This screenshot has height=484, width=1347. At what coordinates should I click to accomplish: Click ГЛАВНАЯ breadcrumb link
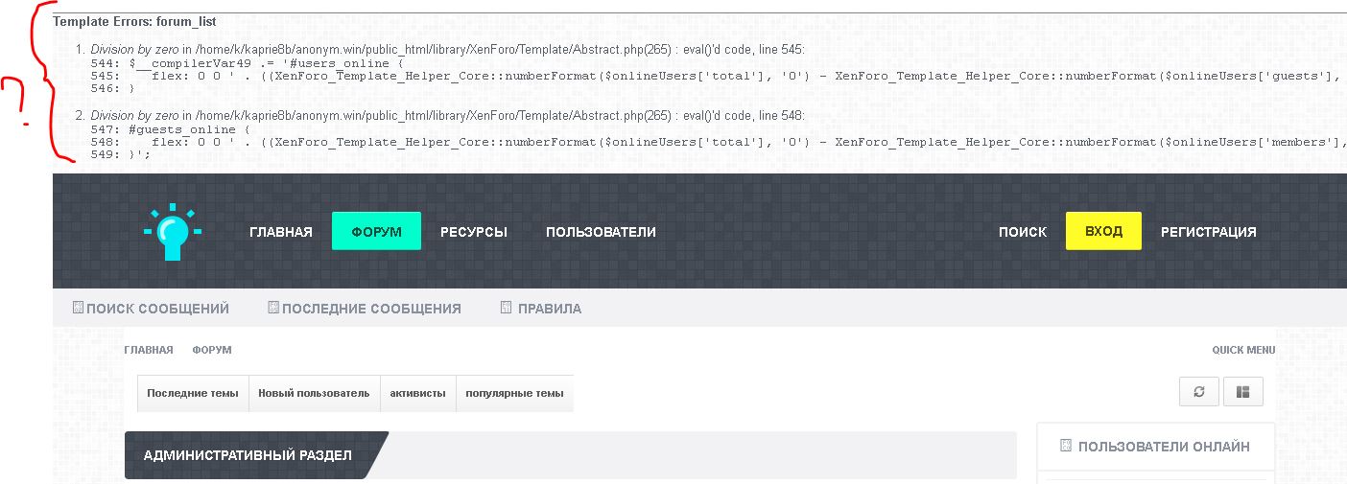[x=149, y=350]
